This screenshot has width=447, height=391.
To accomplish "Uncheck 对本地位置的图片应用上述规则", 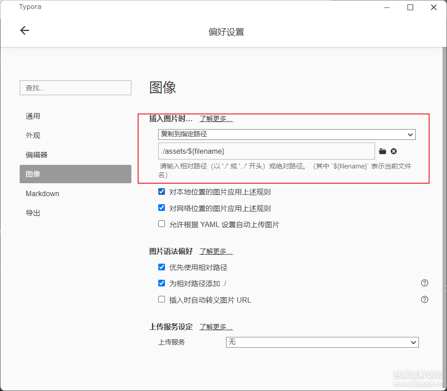I will (x=161, y=191).
